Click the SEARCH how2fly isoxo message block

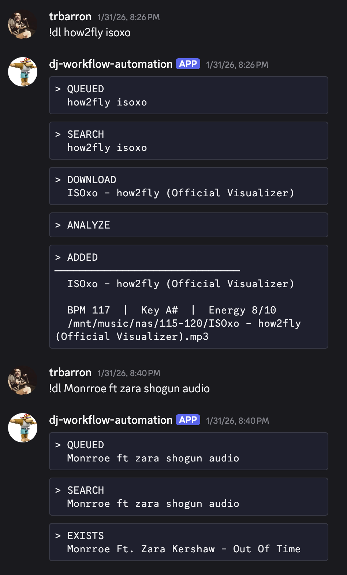[x=189, y=141]
